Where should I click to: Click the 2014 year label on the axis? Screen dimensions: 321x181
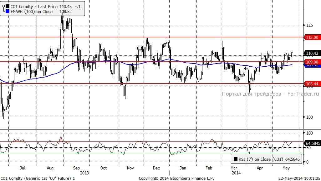pos(236,173)
